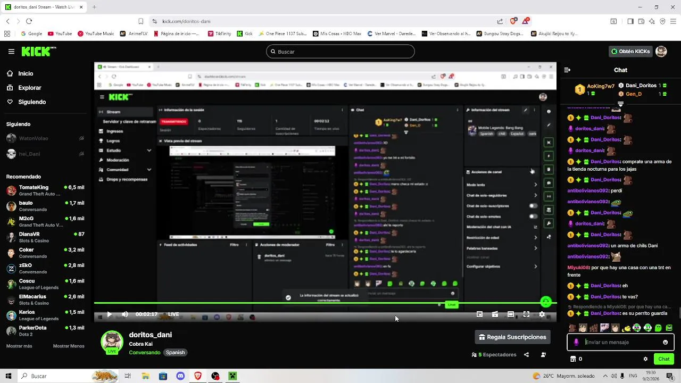Click Regala Suscripciones button
The height and width of the screenshot is (383, 681).
click(x=513, y=337)
